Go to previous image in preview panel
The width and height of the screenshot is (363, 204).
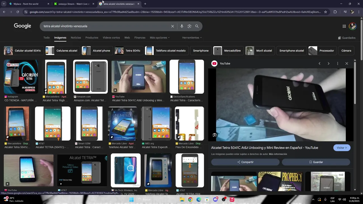(x=319, y=63)
